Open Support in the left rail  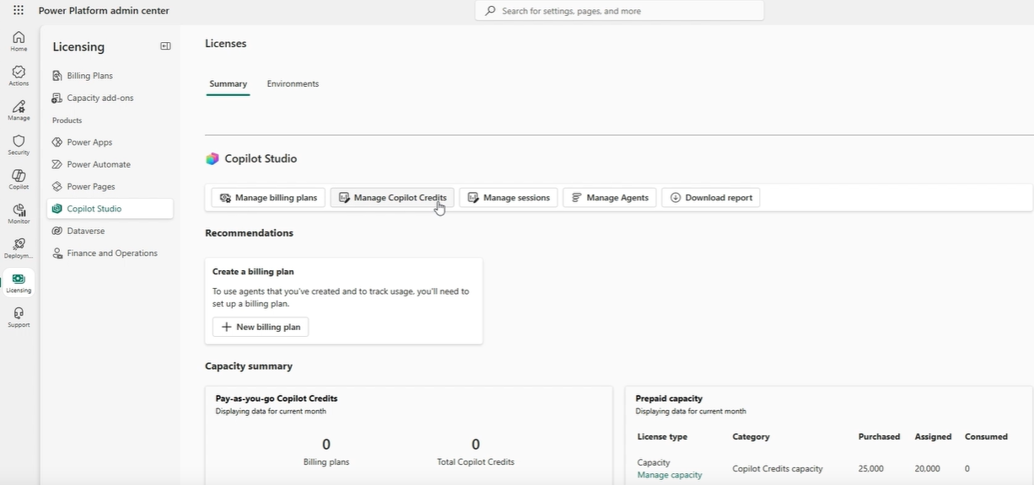pos(19,317)
